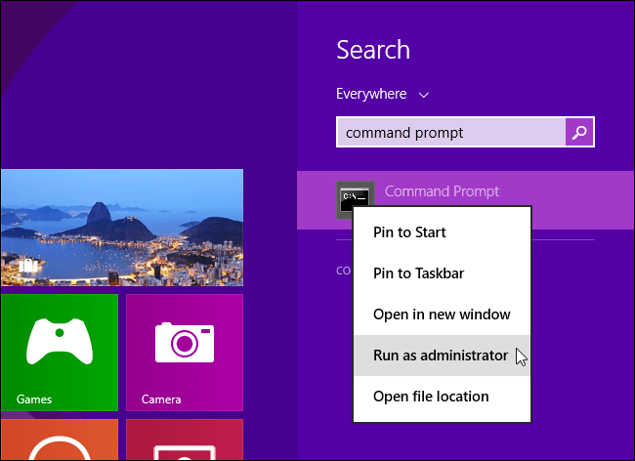Click the Command Prompt icon in results
Image resolution: width=635 pixels, height=461 pixels.
point(353,198)
